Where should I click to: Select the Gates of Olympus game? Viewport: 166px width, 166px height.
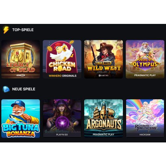[x=145, y=59]
